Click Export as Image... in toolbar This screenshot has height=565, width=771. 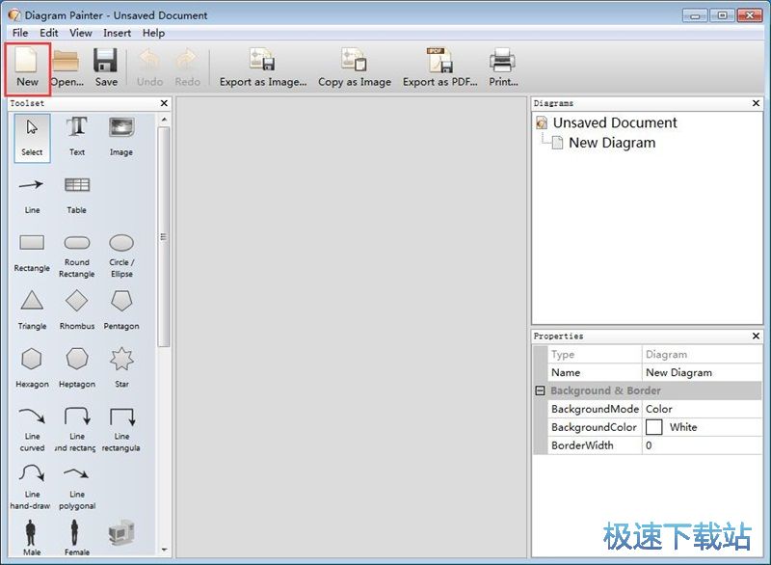tap(263, 68)
